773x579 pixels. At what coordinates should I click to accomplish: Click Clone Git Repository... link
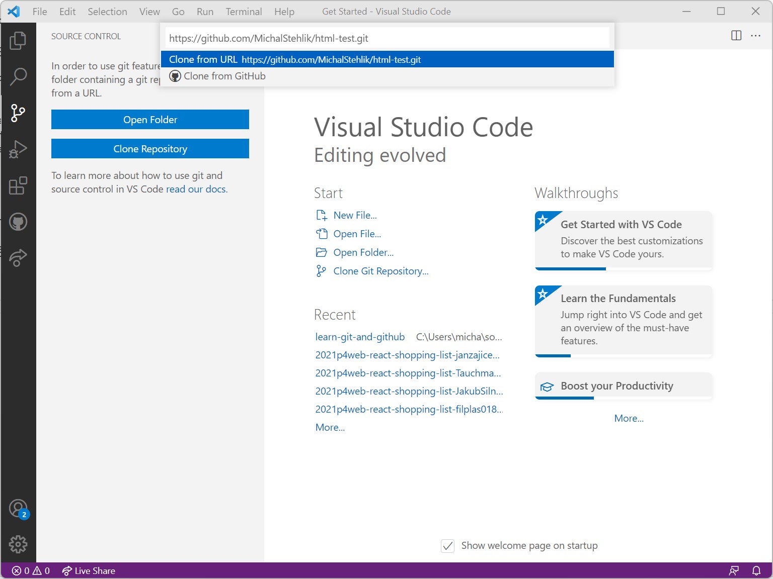pos(380,271)
